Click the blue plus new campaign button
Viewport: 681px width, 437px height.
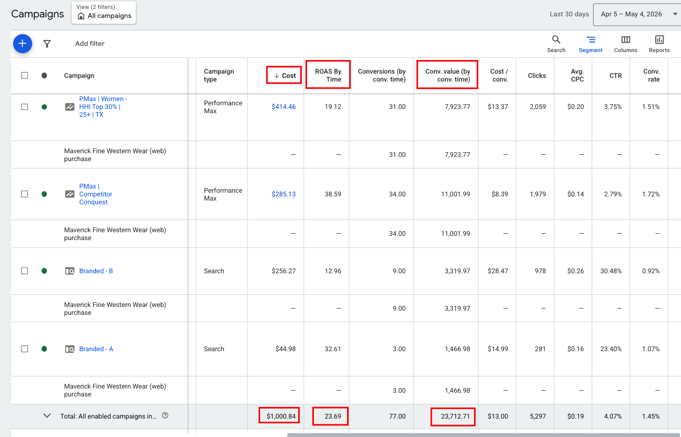[23, 44]
